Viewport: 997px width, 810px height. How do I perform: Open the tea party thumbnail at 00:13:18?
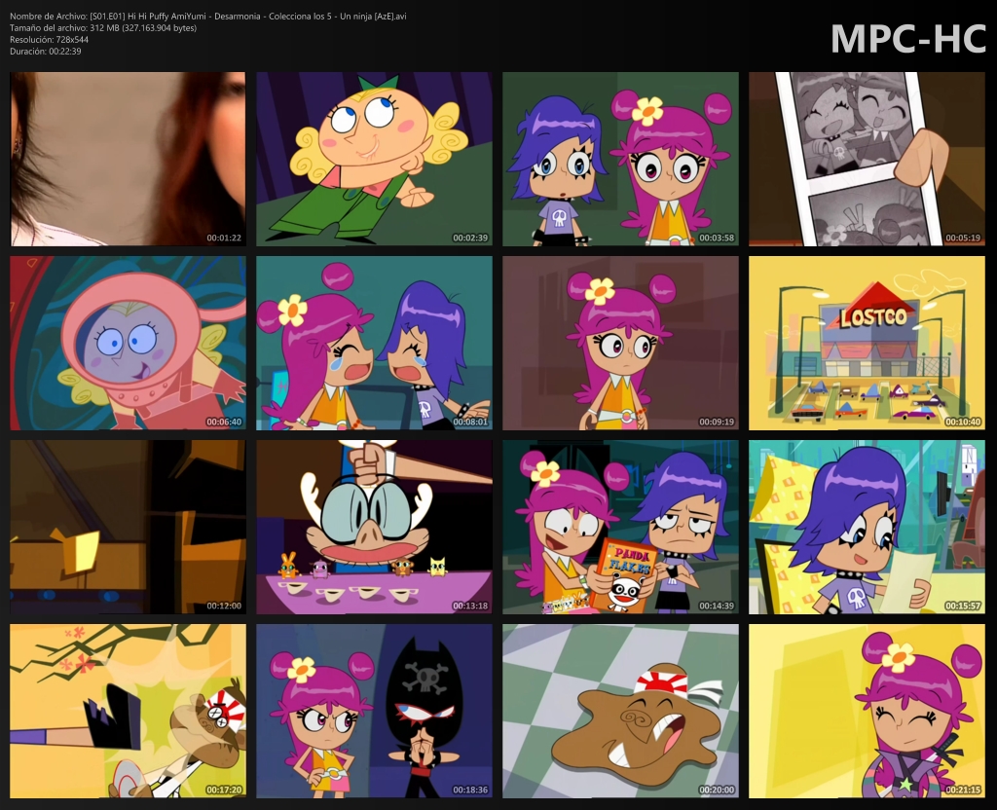pos(374,527)
